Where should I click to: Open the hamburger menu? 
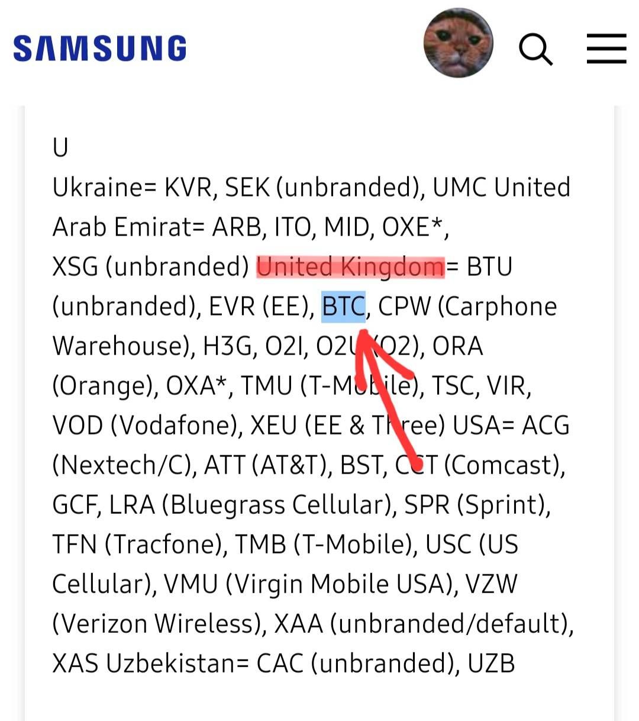pyautogui.click(x=606, y=49)
